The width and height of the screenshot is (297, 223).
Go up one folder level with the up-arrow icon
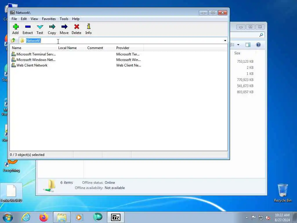point(13,40)
